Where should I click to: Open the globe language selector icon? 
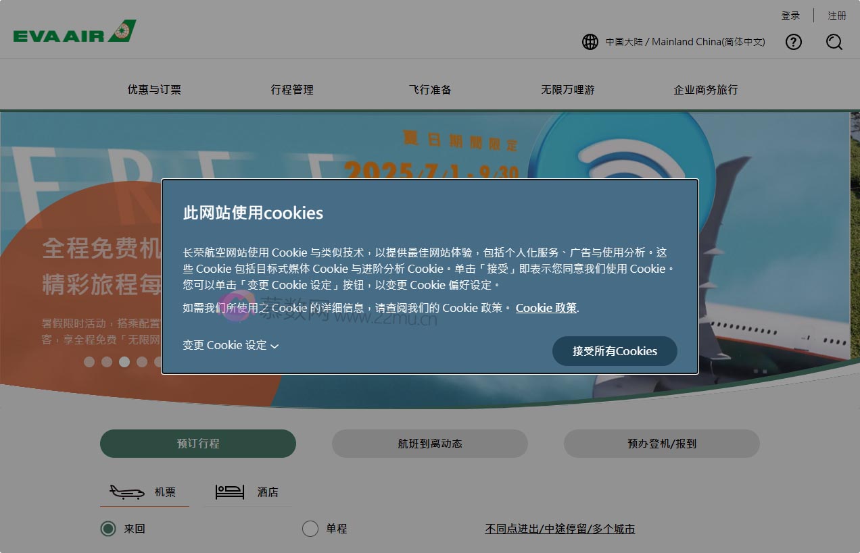point(590,42)
